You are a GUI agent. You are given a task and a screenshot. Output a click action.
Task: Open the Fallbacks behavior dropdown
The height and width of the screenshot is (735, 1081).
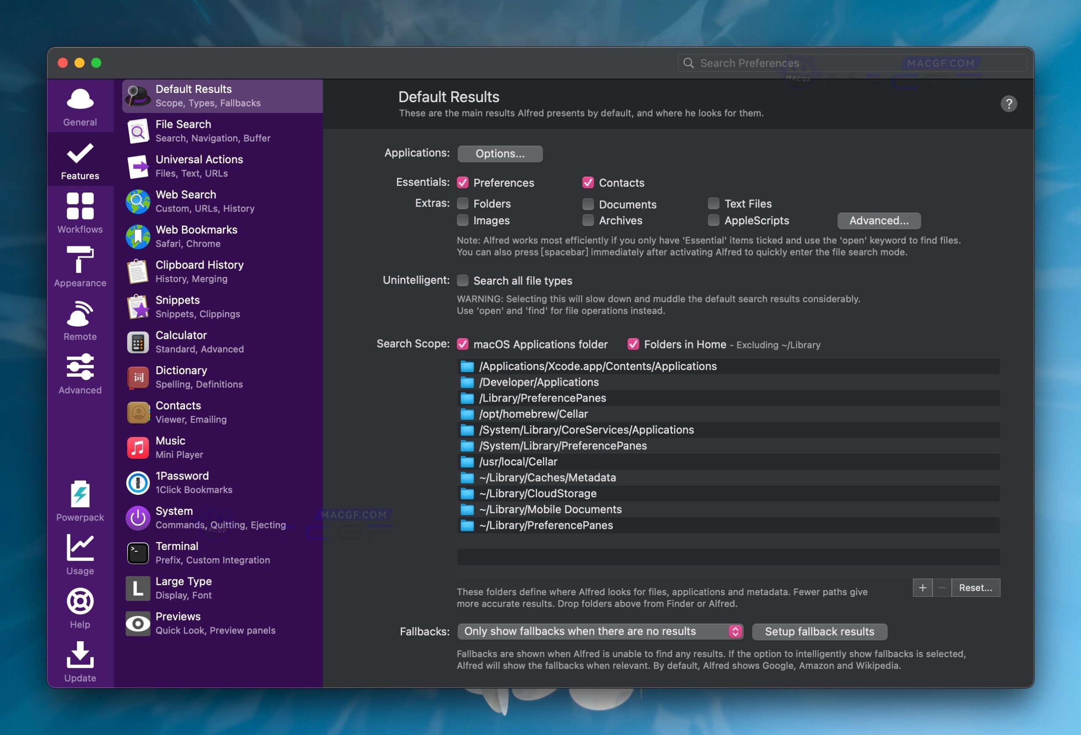click(600, 631)
